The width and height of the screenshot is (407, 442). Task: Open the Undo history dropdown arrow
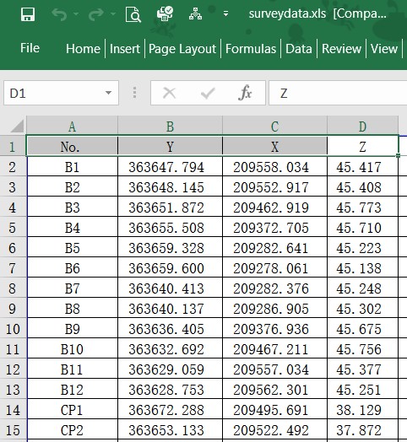point(76,13)
